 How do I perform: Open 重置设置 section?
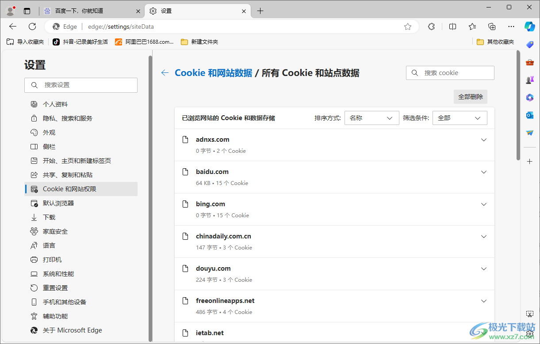81,288
